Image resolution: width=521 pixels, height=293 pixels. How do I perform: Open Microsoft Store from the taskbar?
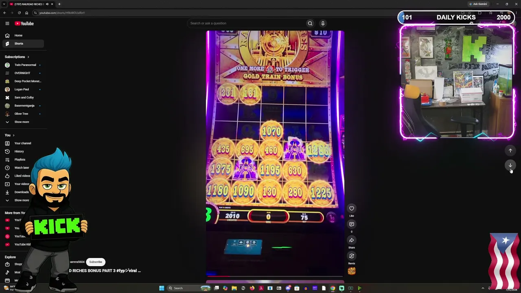click(297, 288)
